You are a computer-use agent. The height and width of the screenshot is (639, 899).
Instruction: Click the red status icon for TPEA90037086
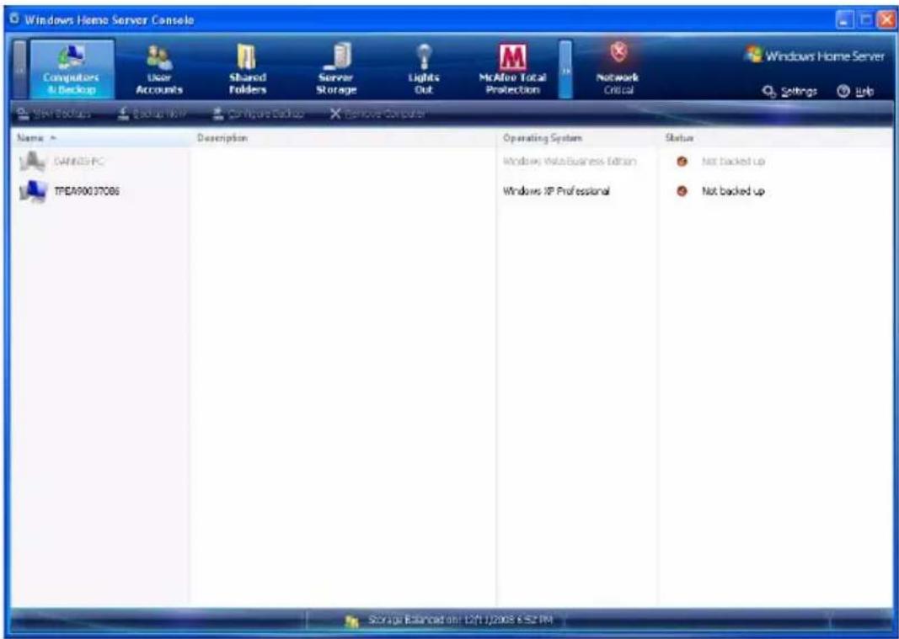pyautogui.click(x=682, y=191)
